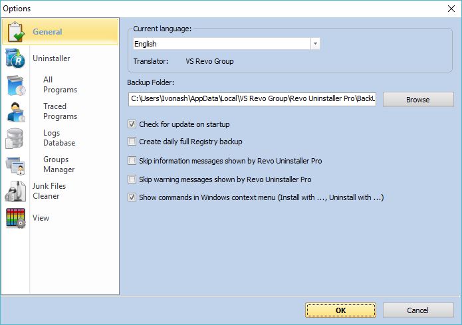This screenshot has height=325, width=462.
Task: Close the Options dialog window
Action: (451, 9)
